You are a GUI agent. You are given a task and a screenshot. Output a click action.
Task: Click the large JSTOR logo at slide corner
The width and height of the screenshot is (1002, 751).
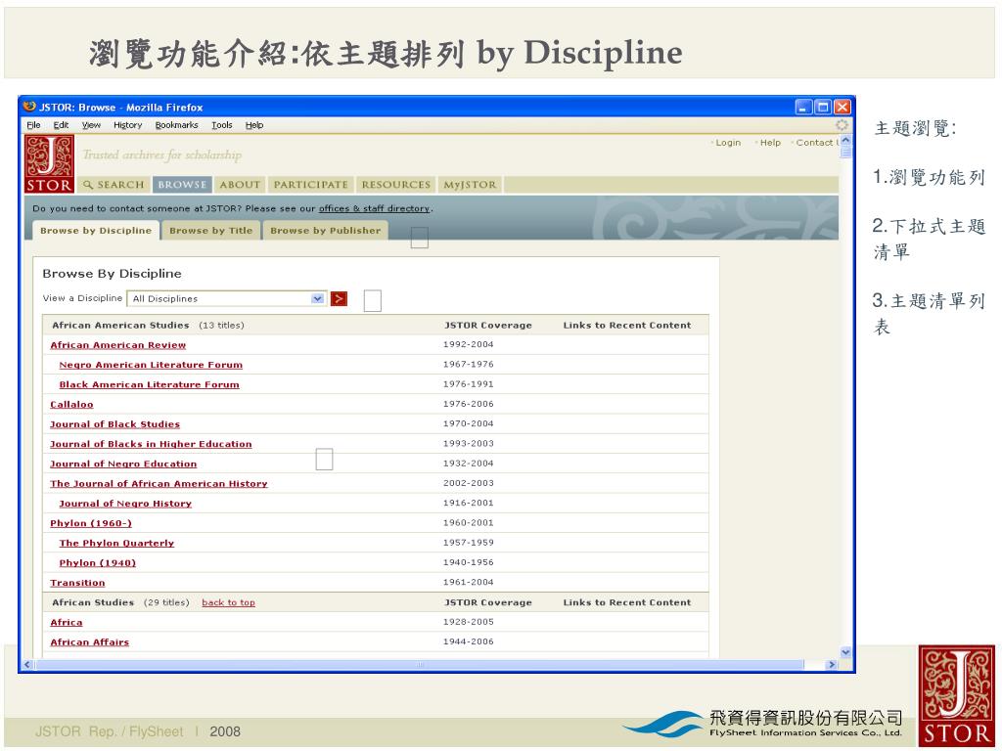click(x=955, y=695)
